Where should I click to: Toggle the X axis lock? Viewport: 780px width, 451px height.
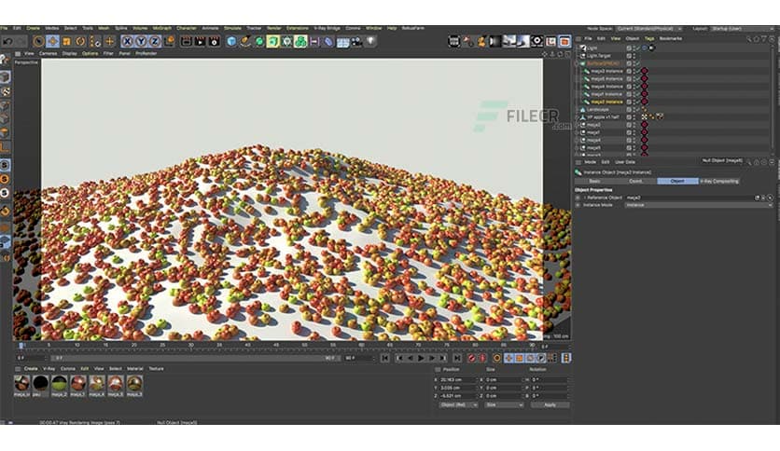tap(128, 42)
